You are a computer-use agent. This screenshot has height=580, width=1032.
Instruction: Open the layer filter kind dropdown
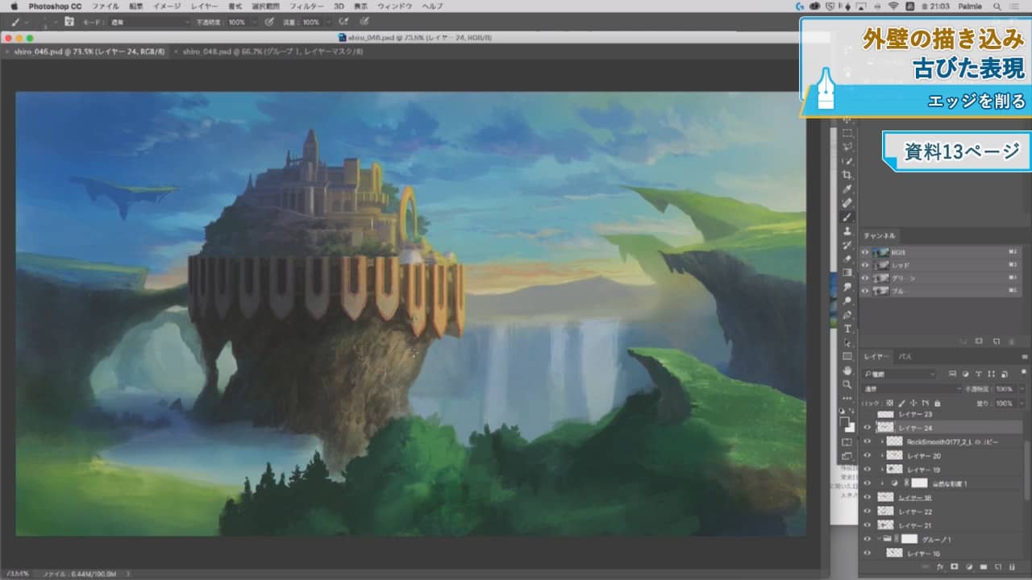pyautogui.click(x=900, y=374)
